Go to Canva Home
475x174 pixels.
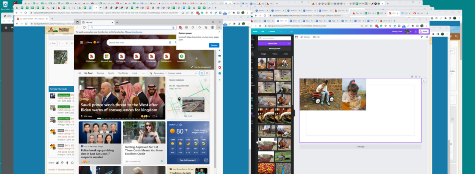click(255, 31)
